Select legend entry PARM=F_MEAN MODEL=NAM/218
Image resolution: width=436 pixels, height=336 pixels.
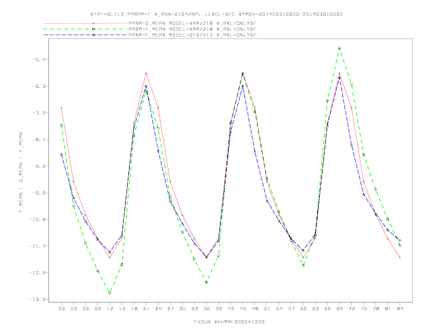(192, 29)
